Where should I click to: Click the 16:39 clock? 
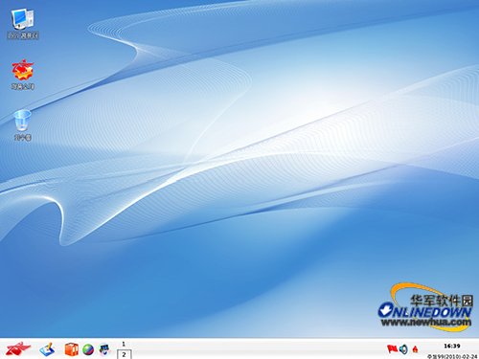(x=452, y=346)
